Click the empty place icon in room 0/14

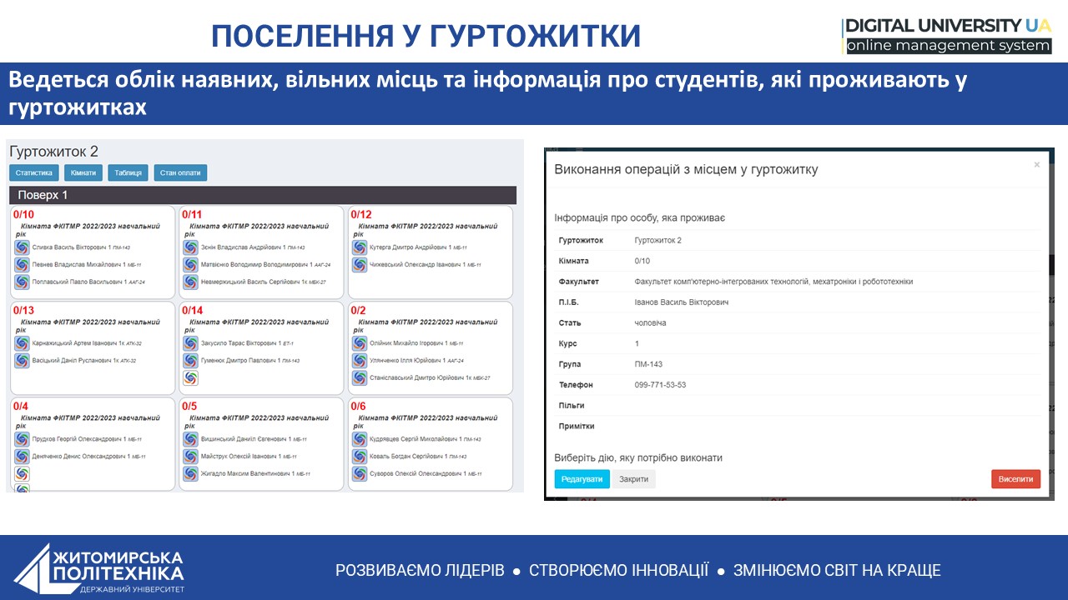[x=190, y=378]
